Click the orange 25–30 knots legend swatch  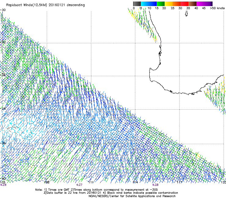pyautogui.click(x=177, y=4)
